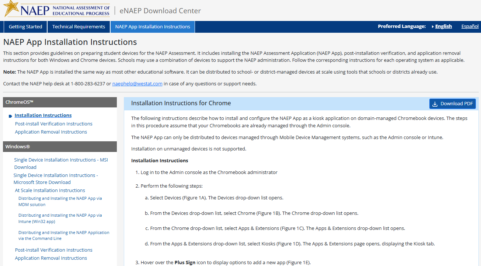Viewport: 481px width, 266px height.
Task: Select the NAEP App Installation Instructions tab
Action: click(x=153, y=27)
